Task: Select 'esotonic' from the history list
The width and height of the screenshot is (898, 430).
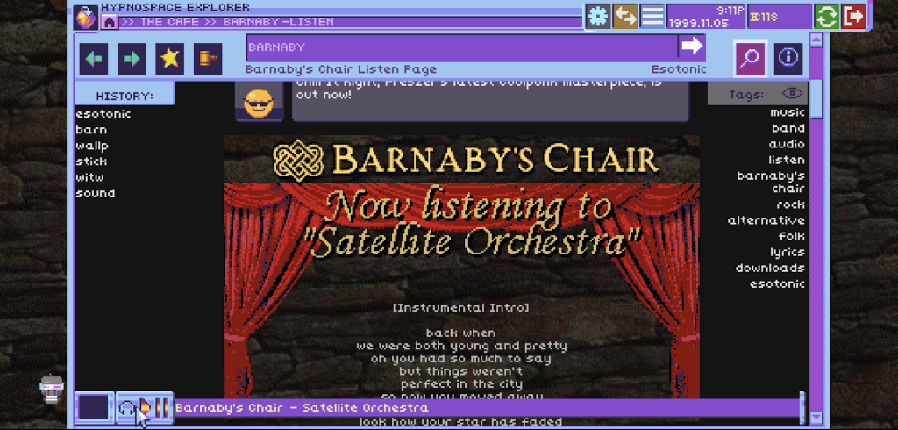Action: point(103,114)
